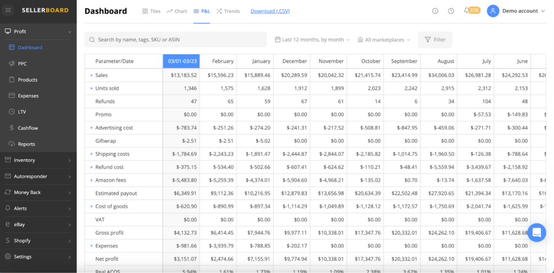Open the Cashflow menu item label
The image size is (554, 273).
coord(28,128)
